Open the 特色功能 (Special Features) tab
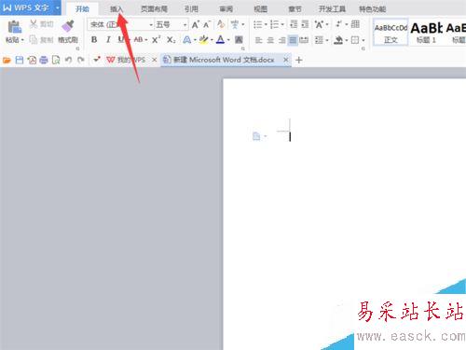466x350 pixels. coord(373,9)
